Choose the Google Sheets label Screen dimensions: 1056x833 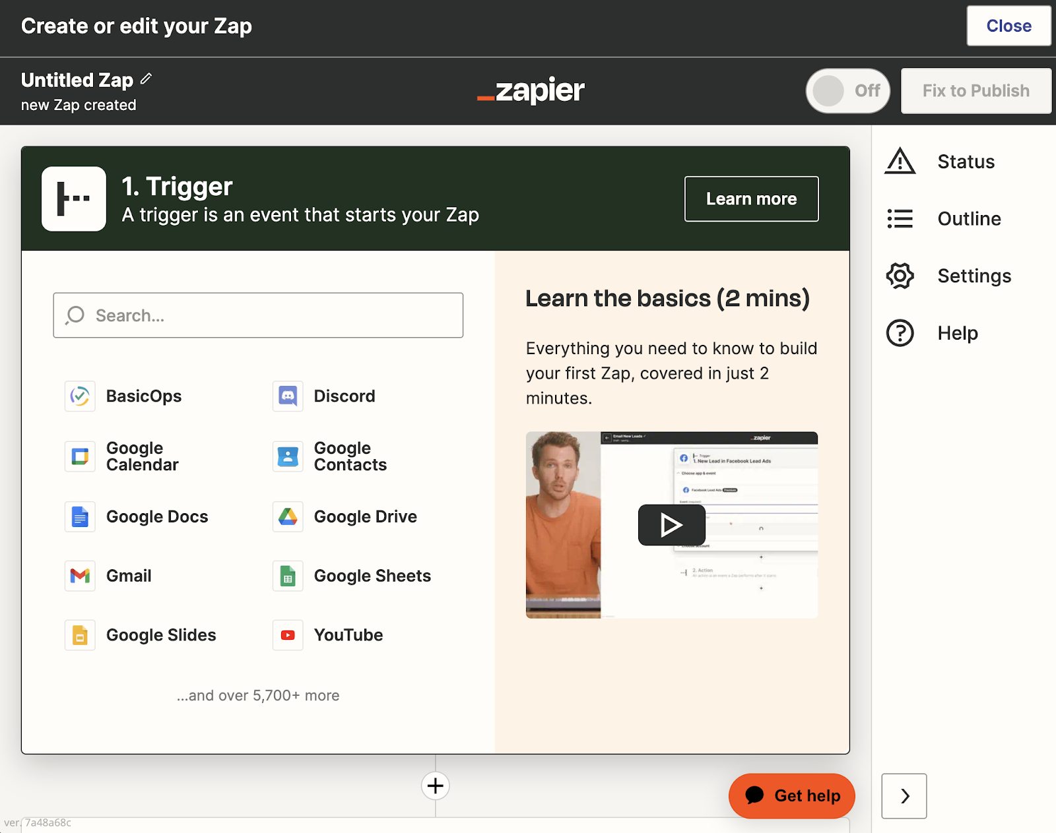click(372, 576)
